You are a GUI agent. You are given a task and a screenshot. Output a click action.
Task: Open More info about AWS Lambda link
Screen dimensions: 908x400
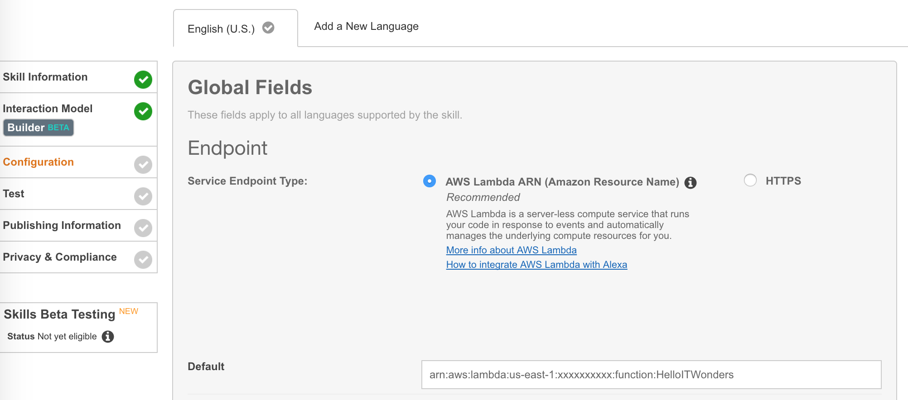tap(512, 250)
